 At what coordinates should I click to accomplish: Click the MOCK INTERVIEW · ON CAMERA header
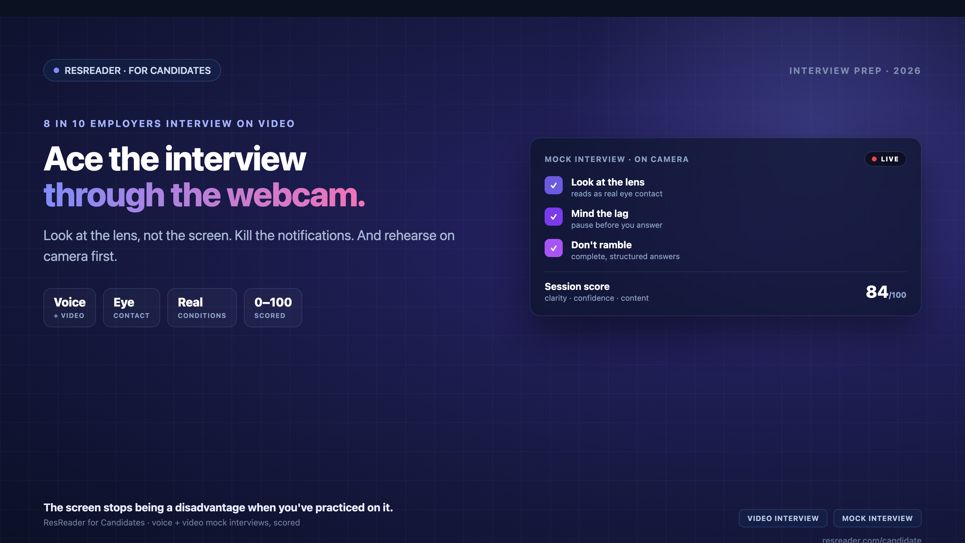pyautogui.click(x=617, y=159)
